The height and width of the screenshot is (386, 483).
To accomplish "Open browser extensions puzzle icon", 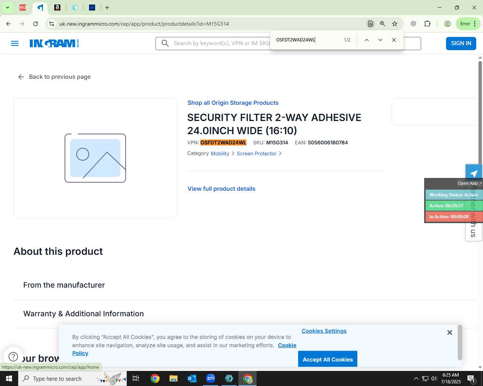I will (x=427, y=24).
